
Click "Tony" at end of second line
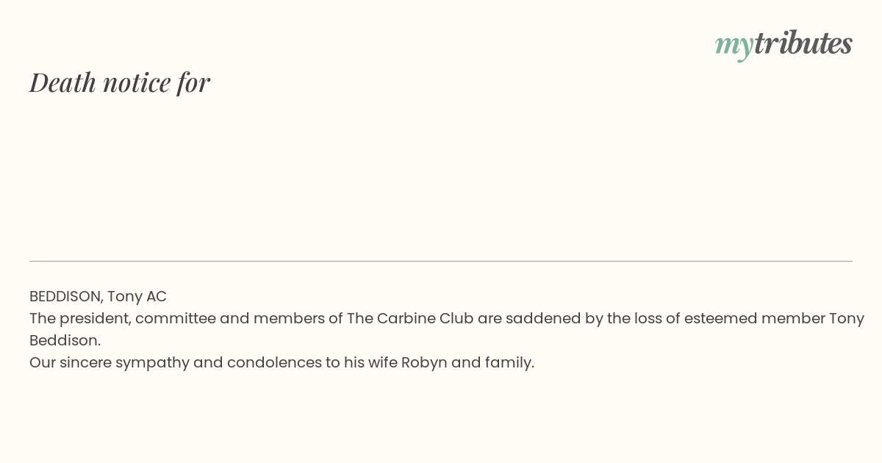click(x=847, y=319)
